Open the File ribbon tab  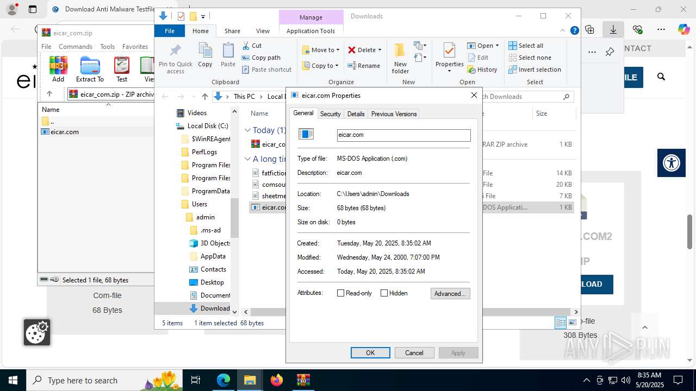coord(170,31)
